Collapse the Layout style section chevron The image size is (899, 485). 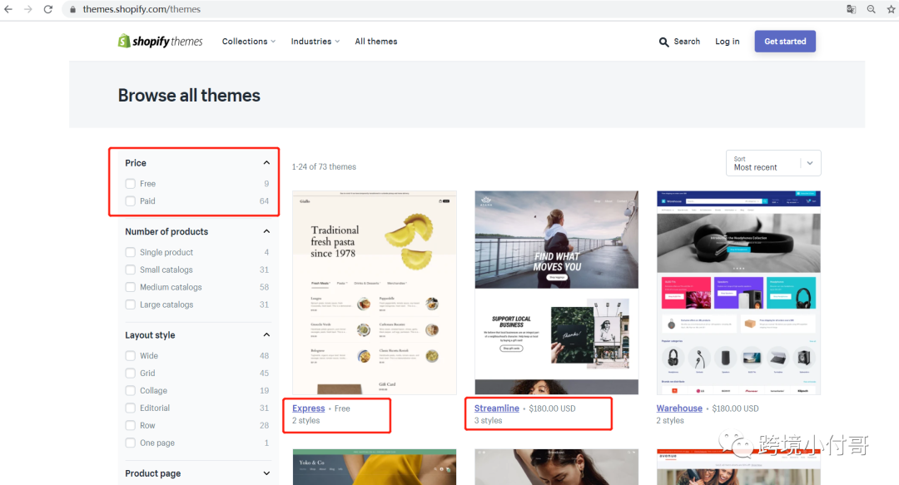click(266, 334)
